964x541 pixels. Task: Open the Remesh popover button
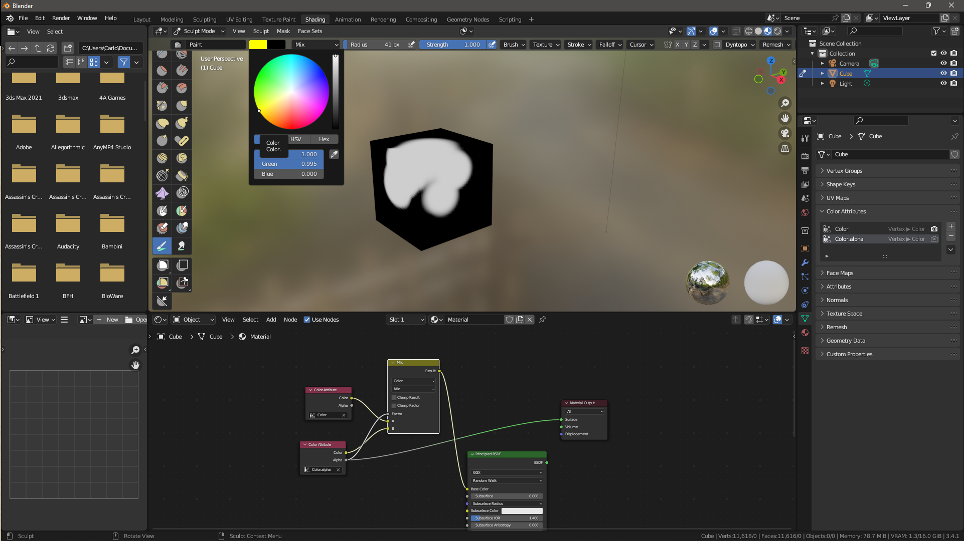[776, 45]
